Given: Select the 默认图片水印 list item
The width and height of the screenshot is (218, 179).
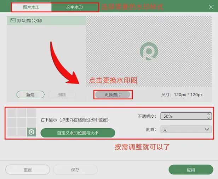Looking at the screenshot, I should [46, 20].
